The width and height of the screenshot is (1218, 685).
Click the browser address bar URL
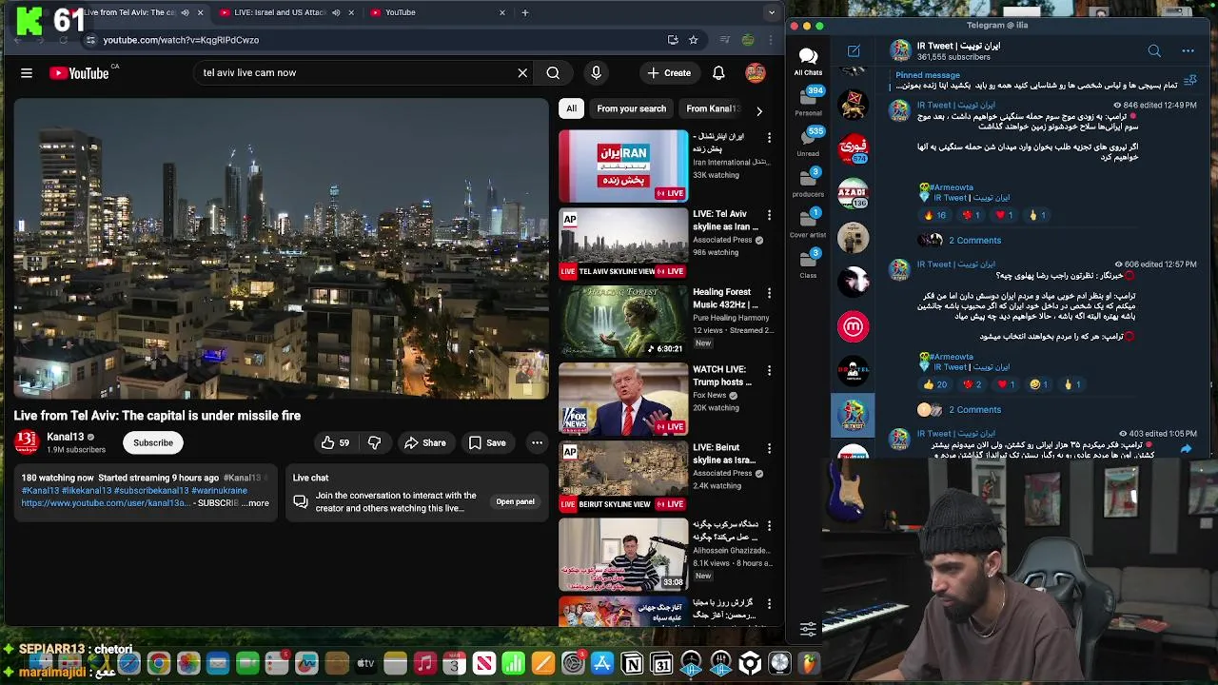point(181,40)
